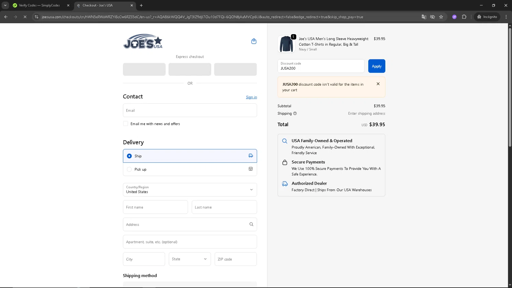Click the 'Enter shipping address' text
The width and height of the screenshot is (512, 288).
pyautogui.click(x=367, y=114)
